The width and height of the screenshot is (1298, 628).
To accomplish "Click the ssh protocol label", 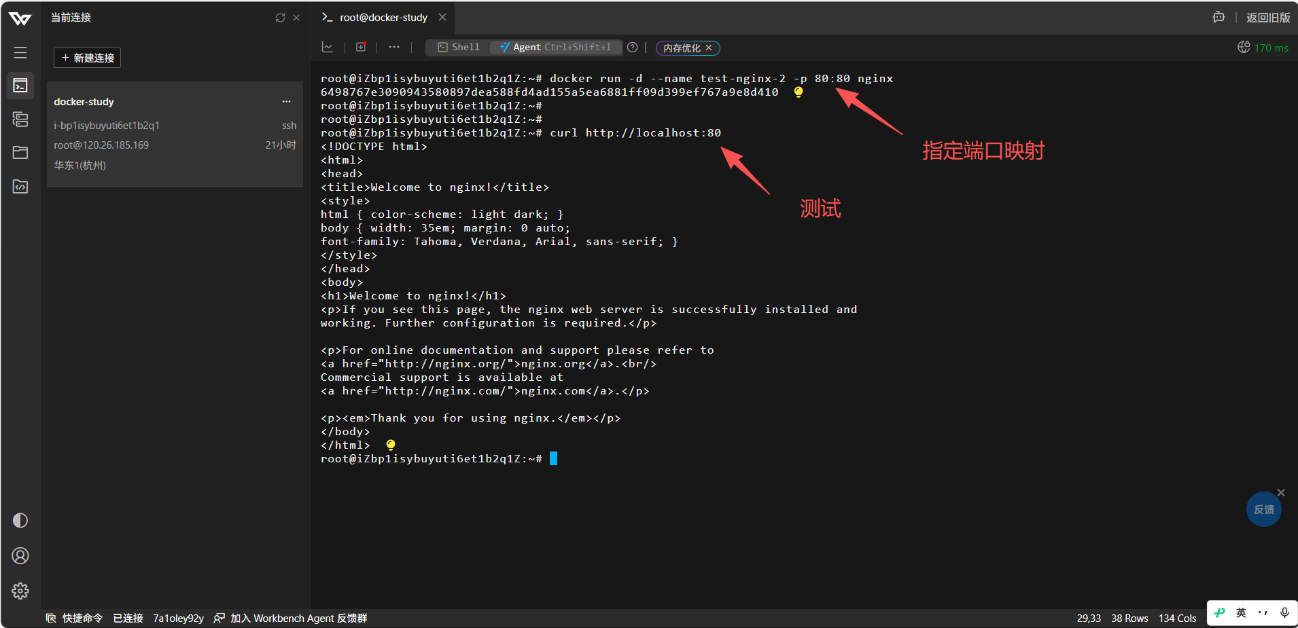I will (289, 126).
